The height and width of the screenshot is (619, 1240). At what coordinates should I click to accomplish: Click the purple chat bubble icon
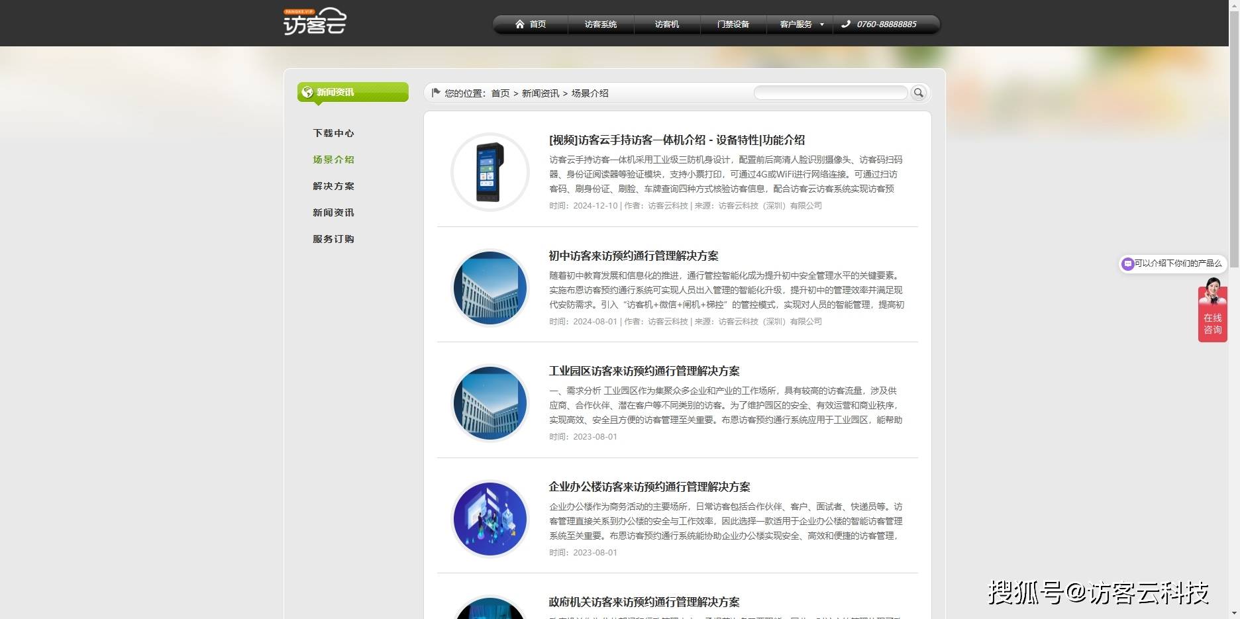1127,264
